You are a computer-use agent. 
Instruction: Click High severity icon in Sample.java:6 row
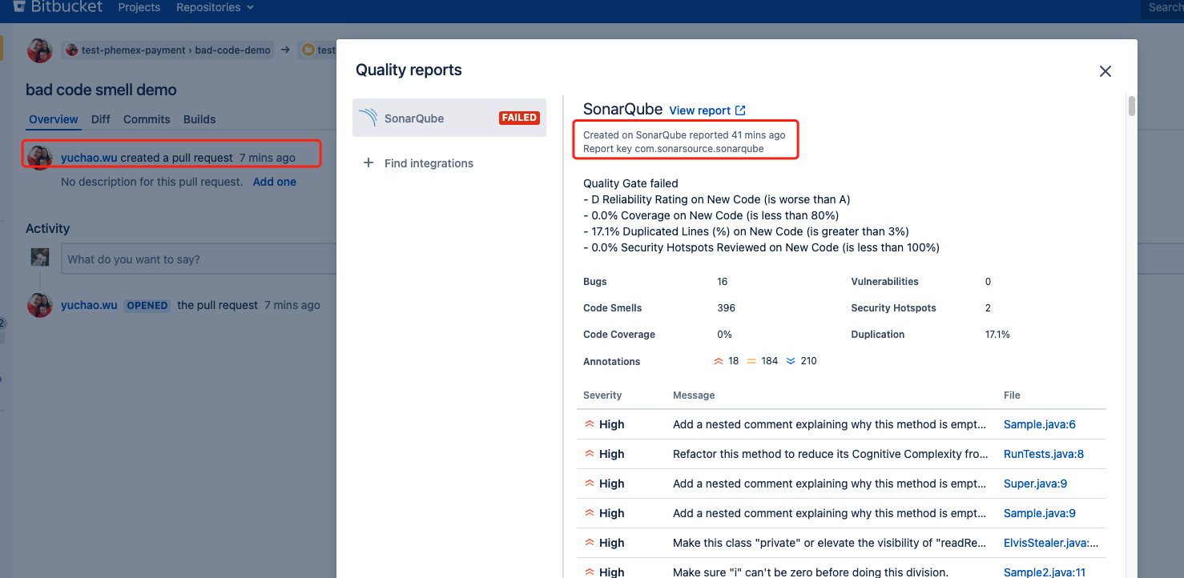(x=589, y=424)
